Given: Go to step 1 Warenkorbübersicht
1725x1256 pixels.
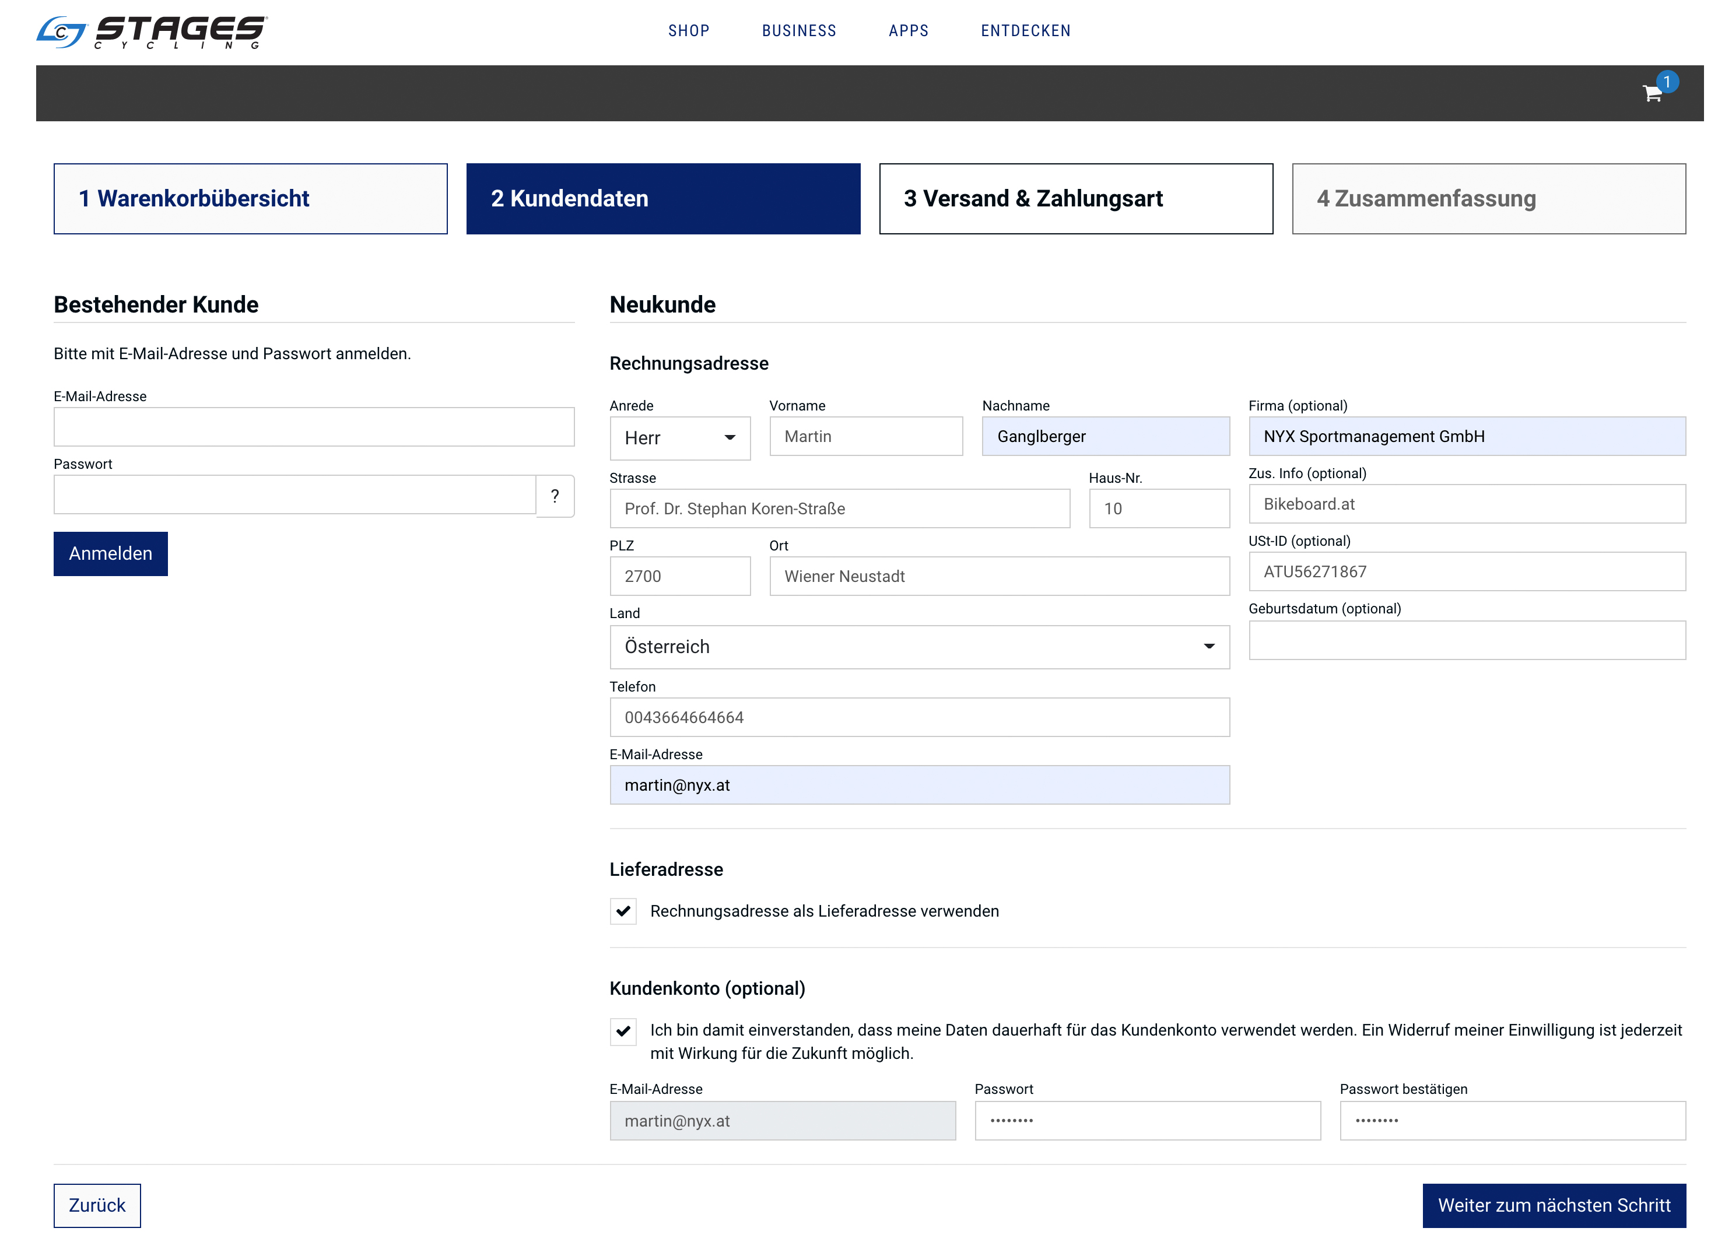Looking at the screenshot, I should pos(250,198).
